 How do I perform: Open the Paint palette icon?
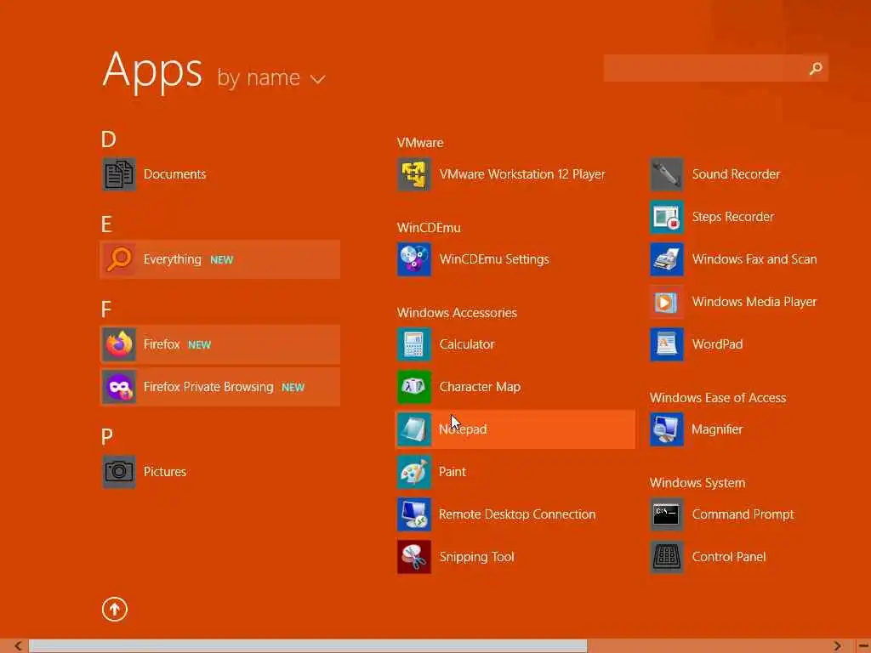[x=414, y=472]
